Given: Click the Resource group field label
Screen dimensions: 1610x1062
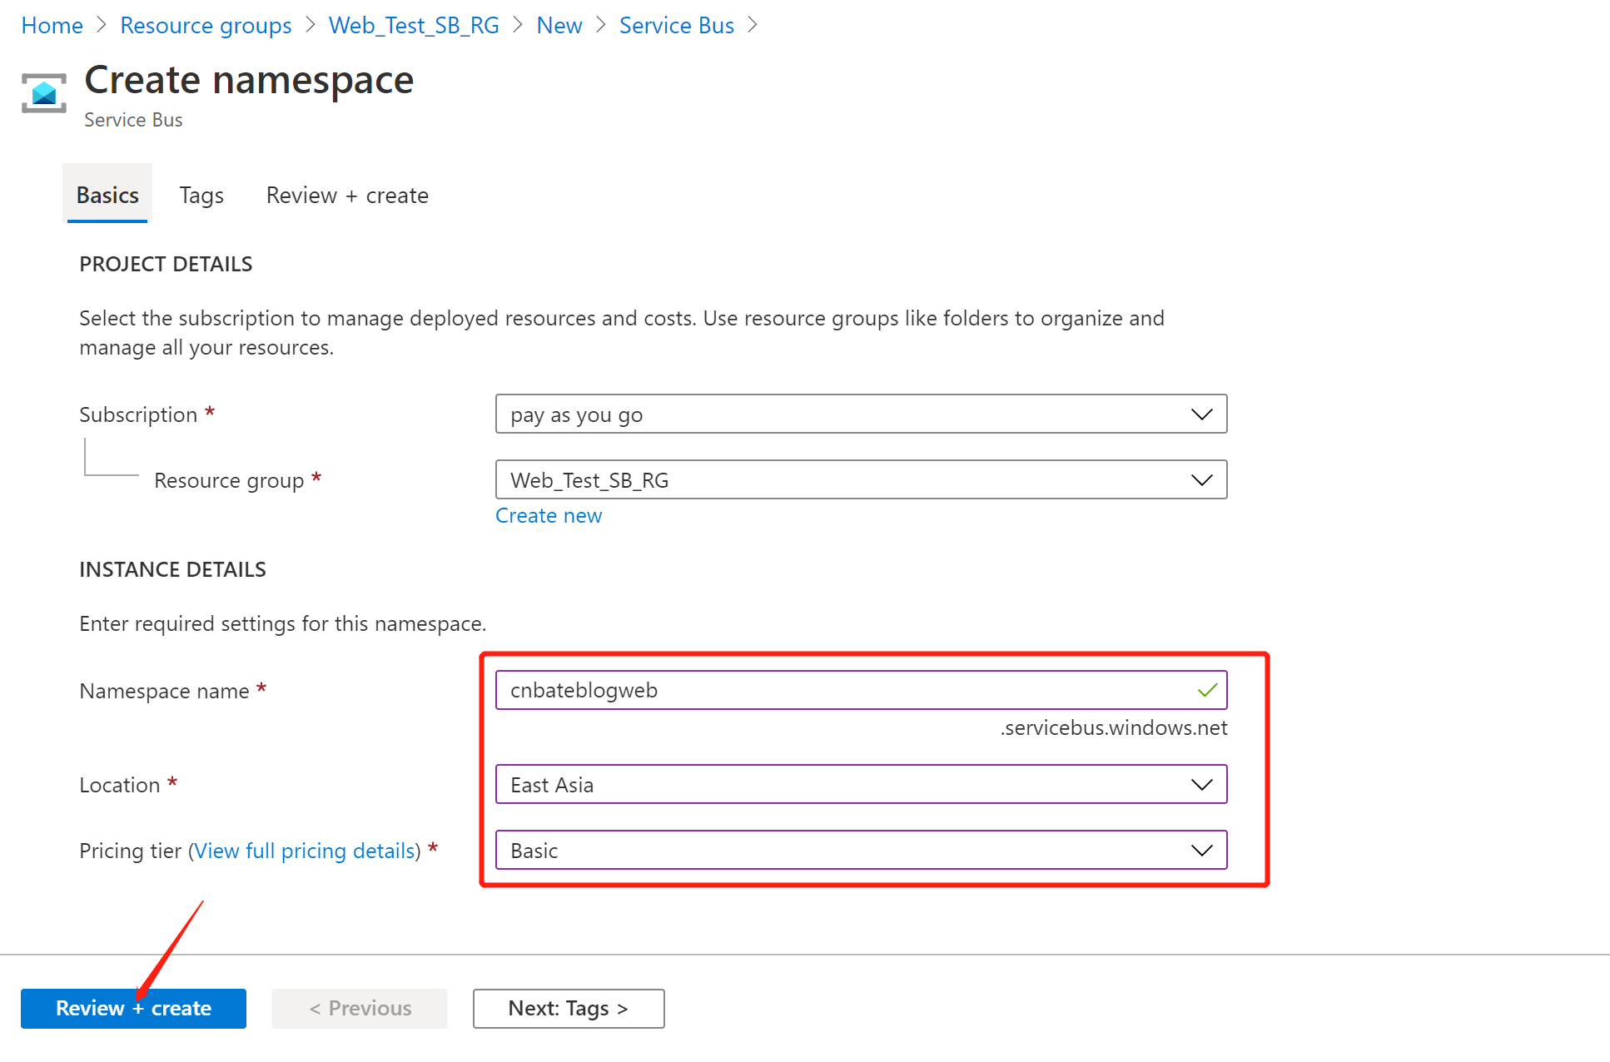Looking at the screenshot, I should (229, 480).
